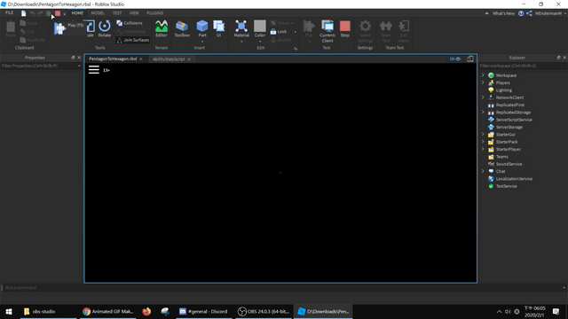Stop the running test
568x319 pixels.
(x=345, y=28)
